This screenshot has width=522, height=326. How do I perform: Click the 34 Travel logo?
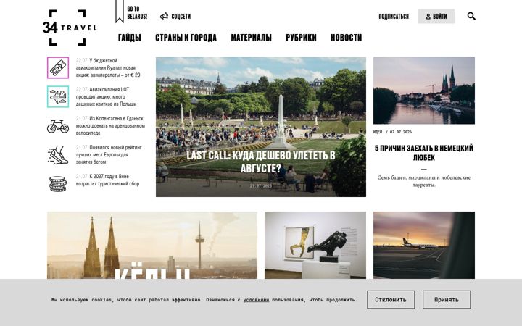70,28
